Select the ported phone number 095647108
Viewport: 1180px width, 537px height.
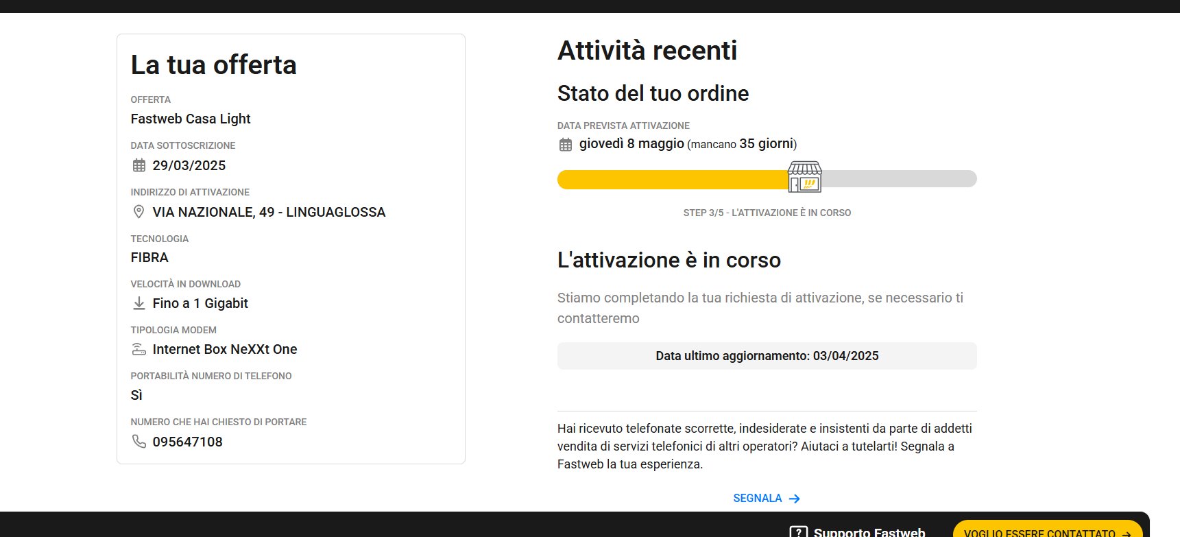tap(187, 442)
